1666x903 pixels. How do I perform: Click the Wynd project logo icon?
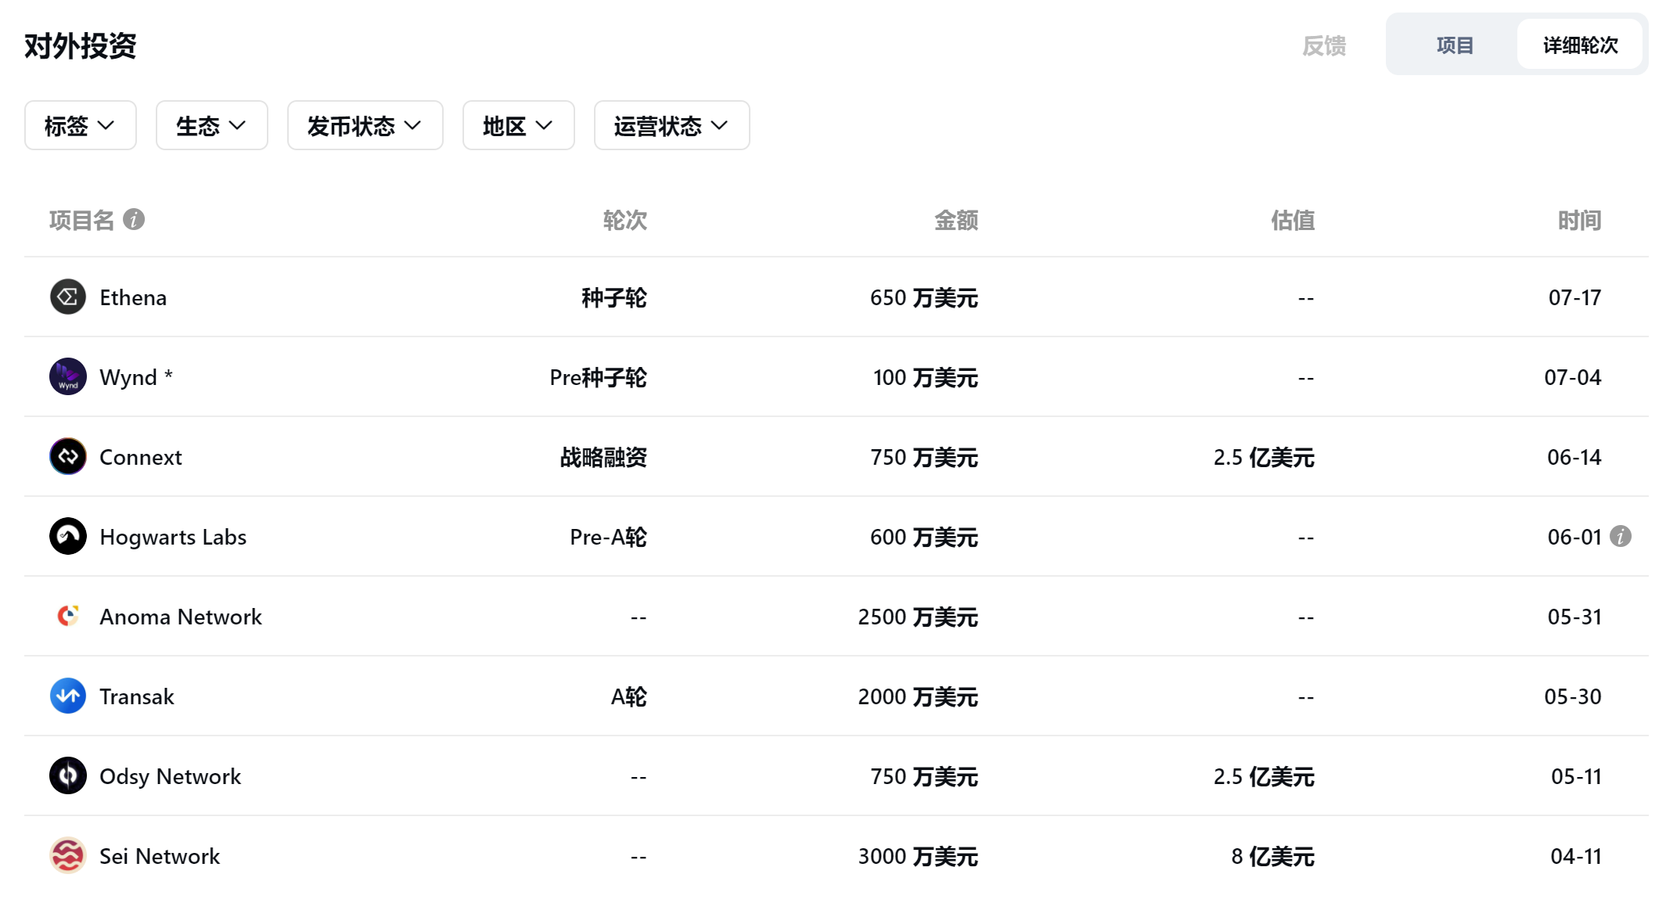pyautogui.click(x=68, y=377)
